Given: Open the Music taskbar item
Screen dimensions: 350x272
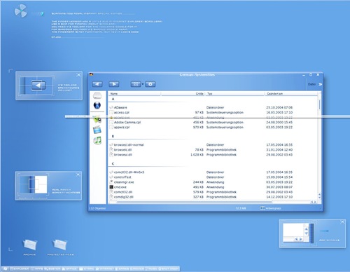Looking at the screenshot, I should [x=151, y=268].
